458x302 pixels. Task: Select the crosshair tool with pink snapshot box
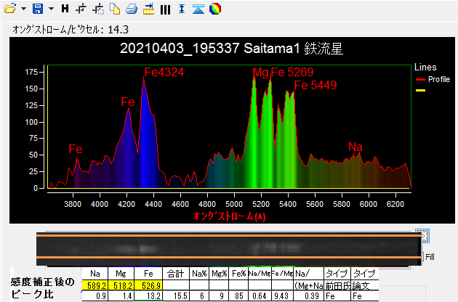[98, 9]
